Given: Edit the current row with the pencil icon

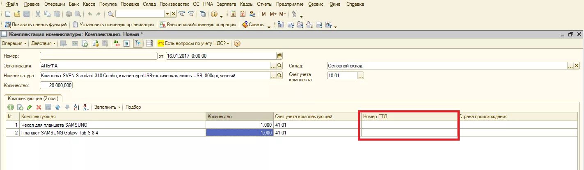Looking at the screenshot, I should 29,107.
